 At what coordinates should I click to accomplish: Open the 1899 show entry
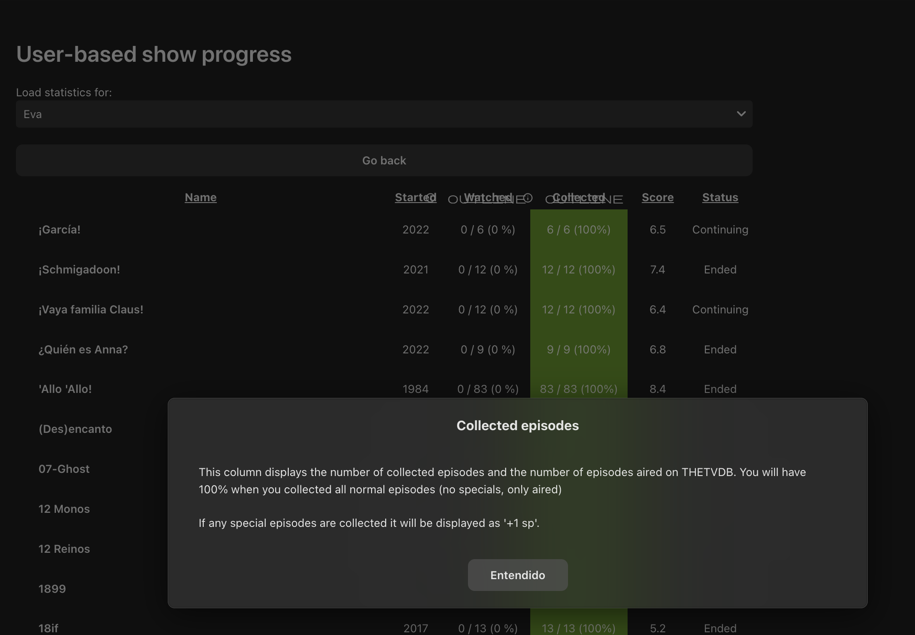pos(52,589)
